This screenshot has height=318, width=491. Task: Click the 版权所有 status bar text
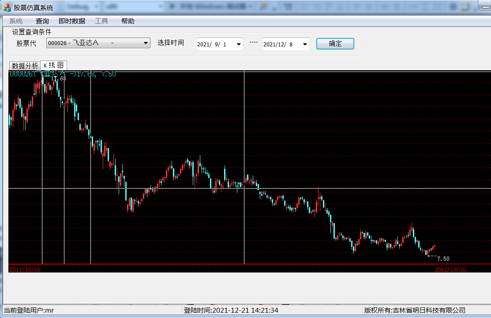pyautogui.click(x=415, y=310)
